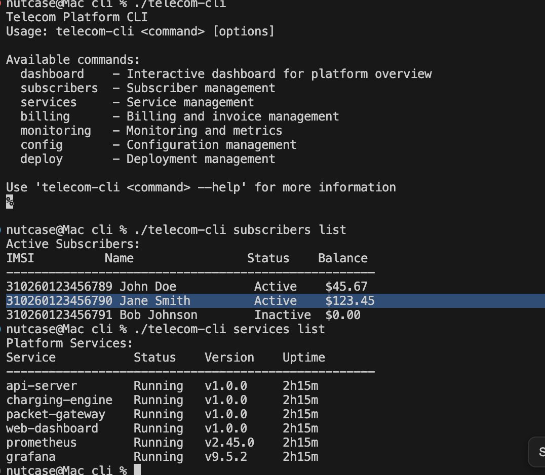This screenshot has width=545, height=475.
Task: Click the 'v9.5.2' version of grafana
Action: [226, 457]
